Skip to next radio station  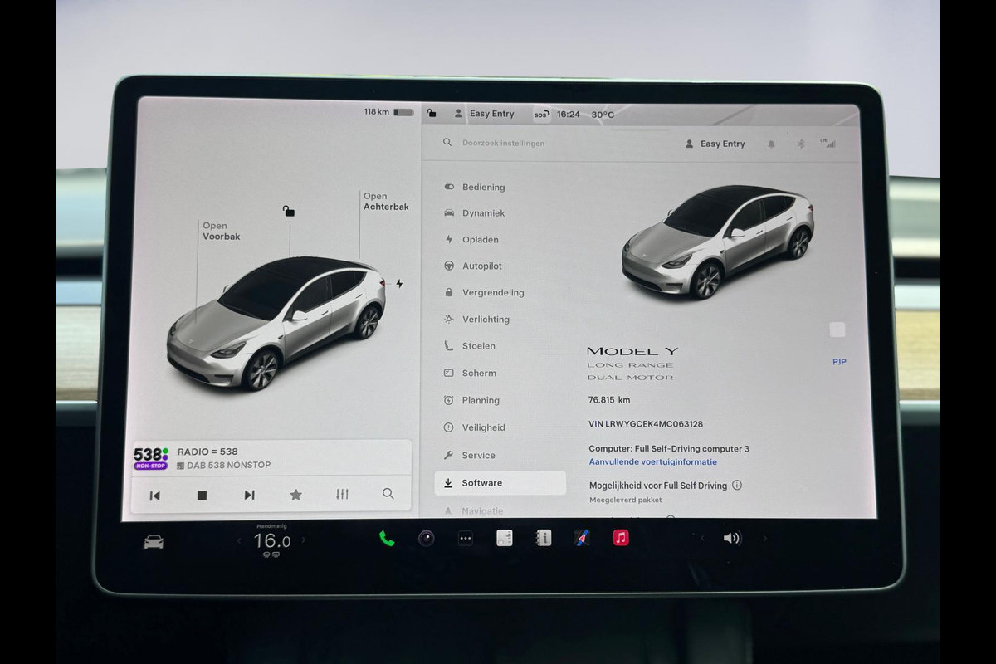(249, 495)
